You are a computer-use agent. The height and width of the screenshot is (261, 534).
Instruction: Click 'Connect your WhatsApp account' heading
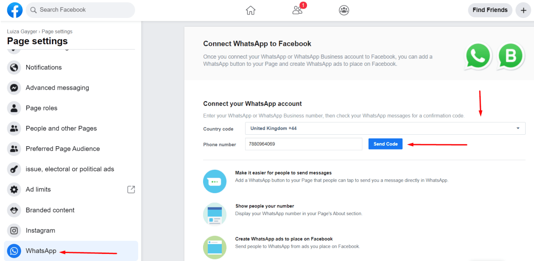(x=252, y=104)
